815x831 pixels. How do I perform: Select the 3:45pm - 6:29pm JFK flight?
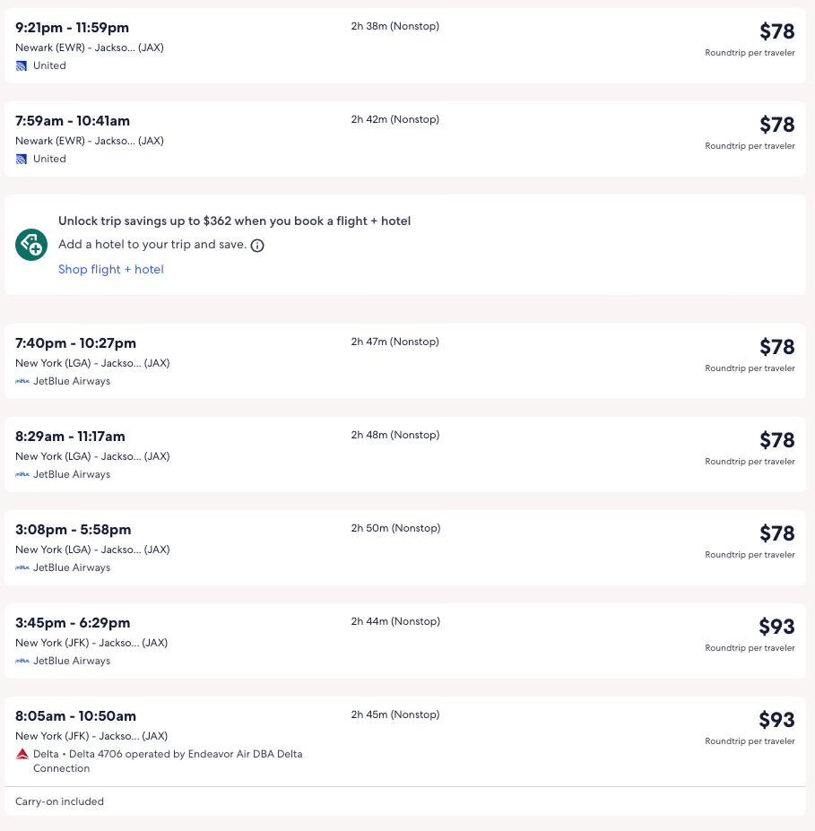[73, 623]
